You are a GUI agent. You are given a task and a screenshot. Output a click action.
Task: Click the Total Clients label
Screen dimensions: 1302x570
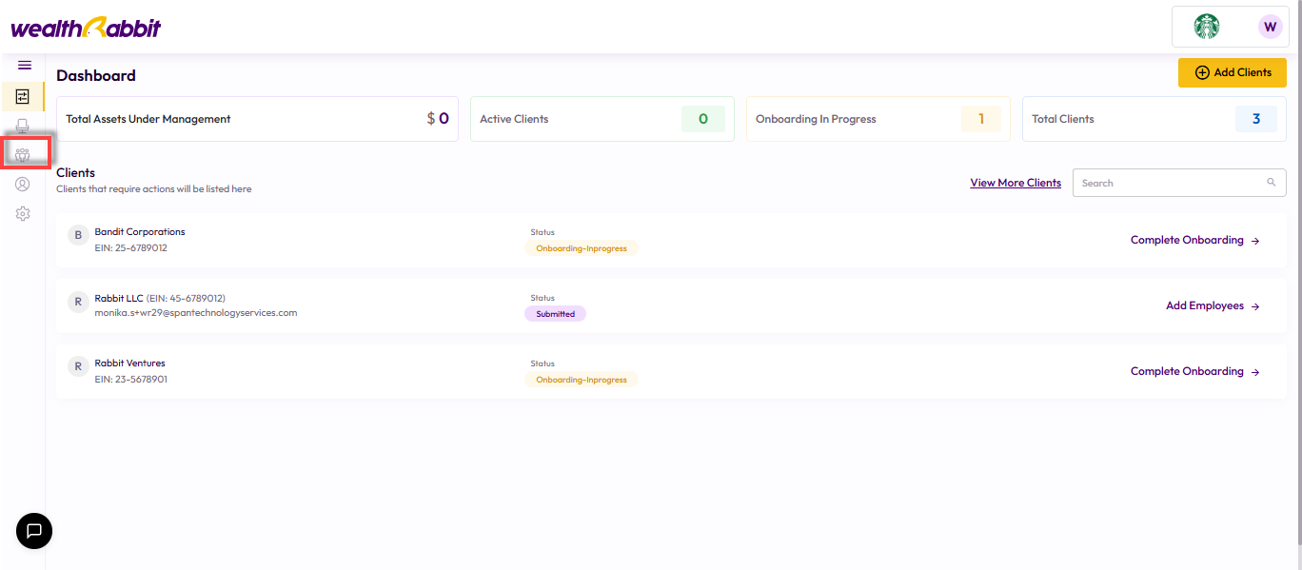[1063, 119]
